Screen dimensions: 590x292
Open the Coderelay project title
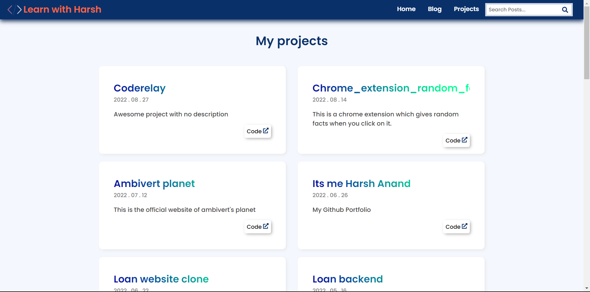140,88
